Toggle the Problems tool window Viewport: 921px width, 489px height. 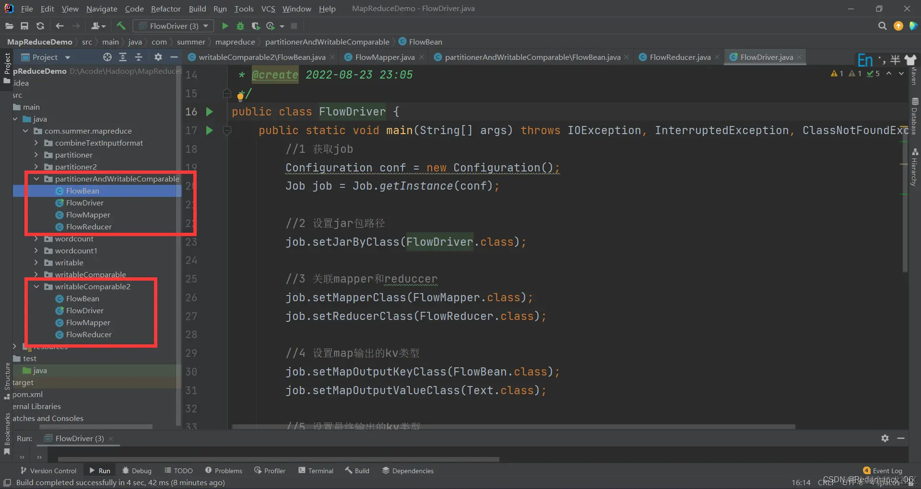pos(224,471)
